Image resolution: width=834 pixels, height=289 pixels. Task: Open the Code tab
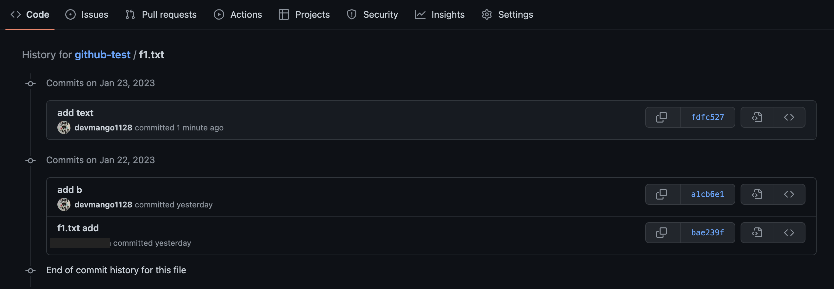(x=30, y=14)
